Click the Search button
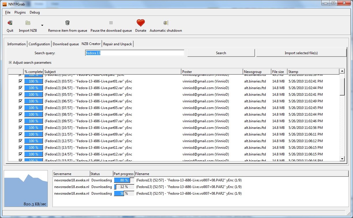 221,53
